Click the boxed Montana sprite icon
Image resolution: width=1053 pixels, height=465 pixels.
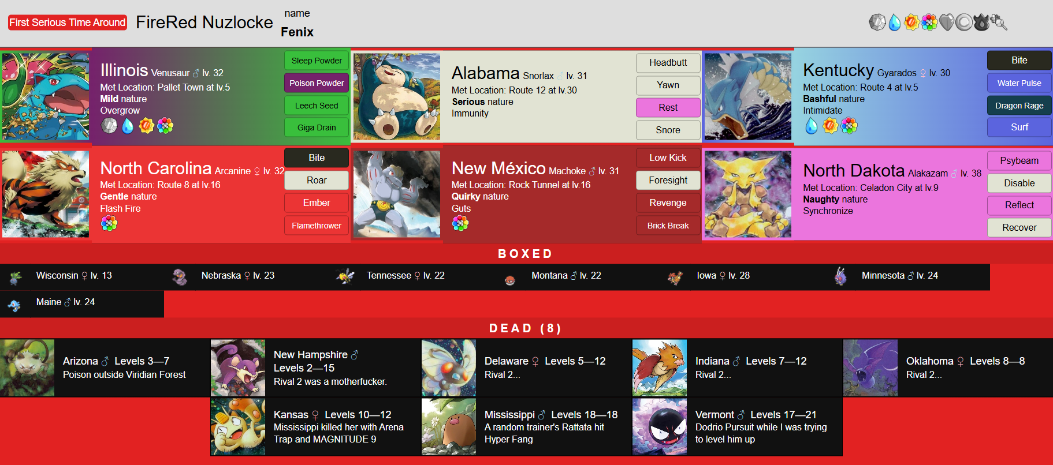[x=510, y=281]
